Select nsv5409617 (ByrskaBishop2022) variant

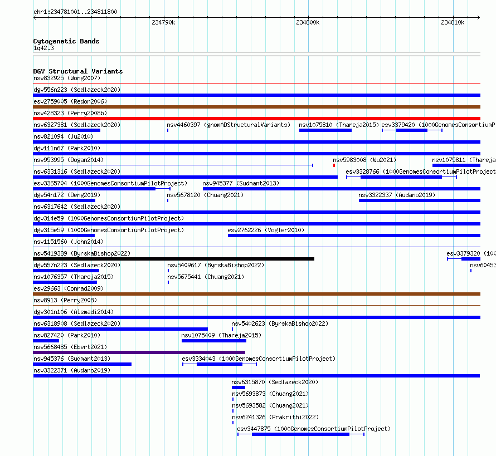tap(168, 271)
